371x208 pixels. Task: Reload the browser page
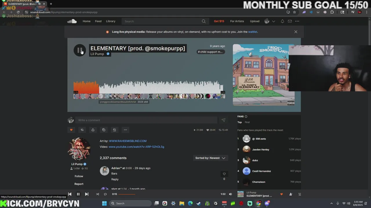tap(18, 12)
